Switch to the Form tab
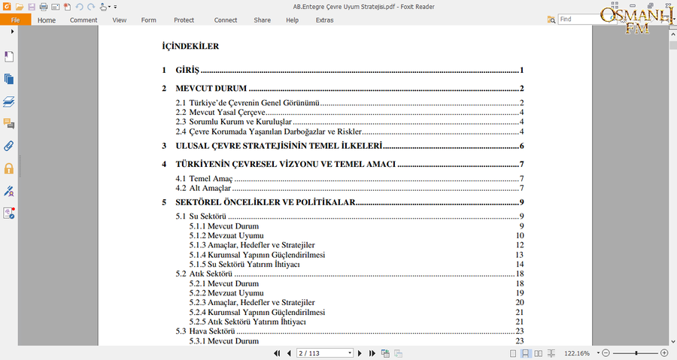Screen dimensions: 677x360 coord(148,20)
